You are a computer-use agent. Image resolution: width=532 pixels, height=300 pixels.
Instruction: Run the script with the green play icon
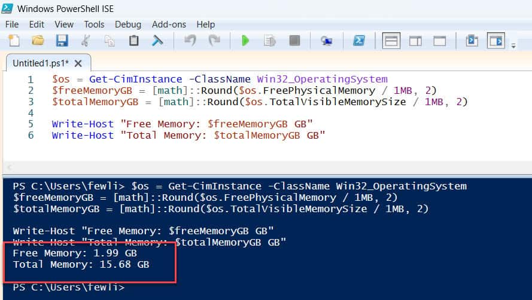point(245,41)
